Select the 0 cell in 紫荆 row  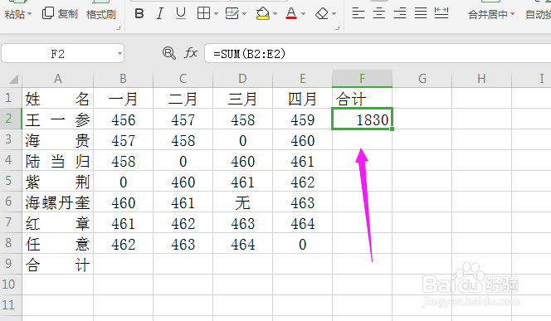[x=124, y=181]
